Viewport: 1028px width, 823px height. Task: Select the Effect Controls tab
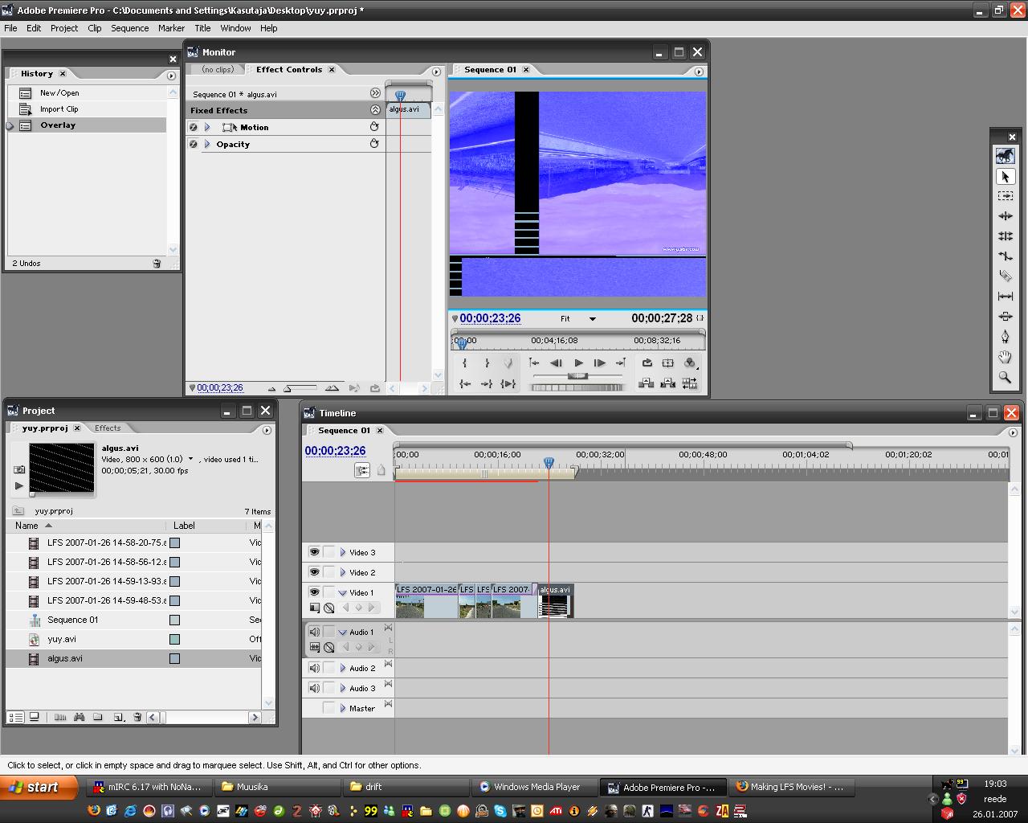pyautogui.click(x=289, y=70)
